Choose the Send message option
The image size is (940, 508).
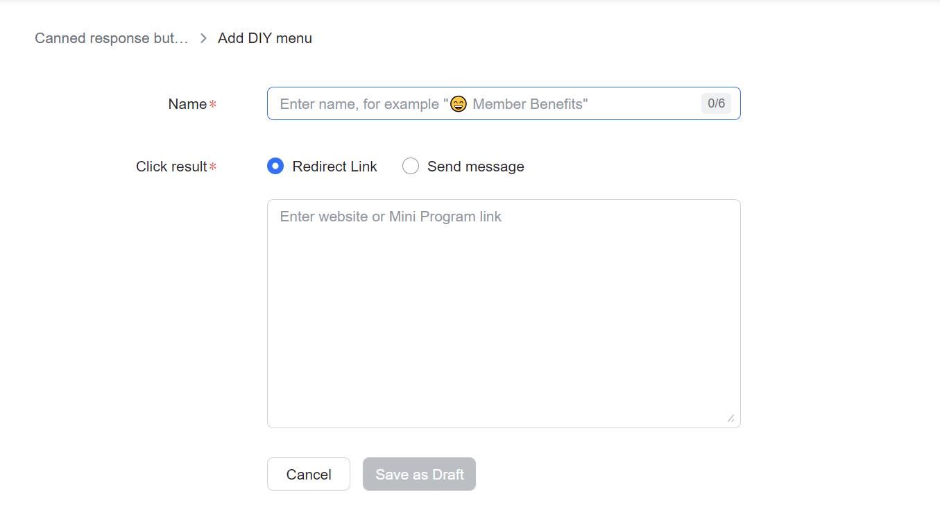click(x=410, y=166)
